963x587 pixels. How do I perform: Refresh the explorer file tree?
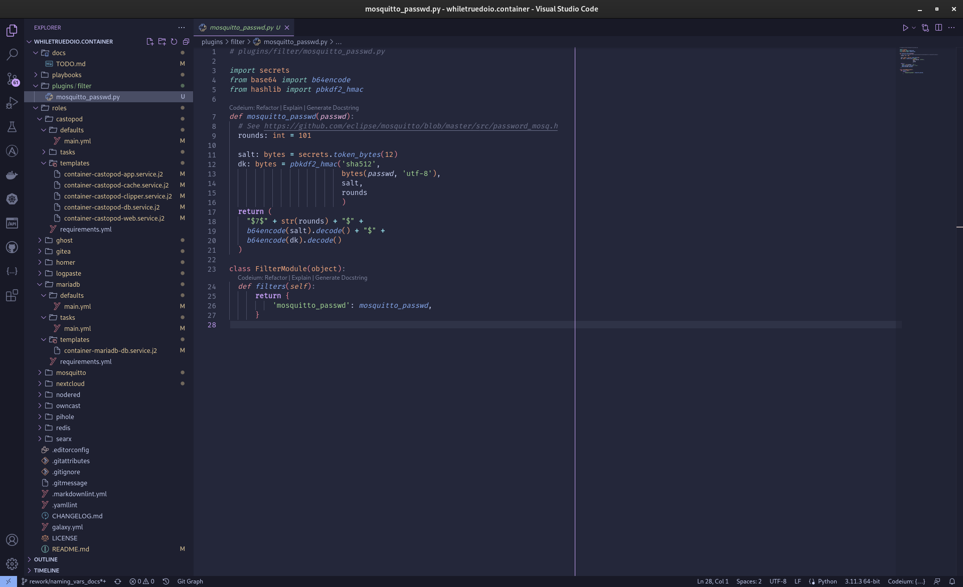174,42
